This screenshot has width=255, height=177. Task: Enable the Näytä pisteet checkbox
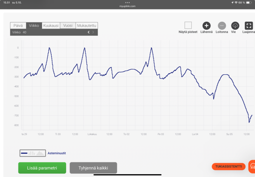click(188, 25)
